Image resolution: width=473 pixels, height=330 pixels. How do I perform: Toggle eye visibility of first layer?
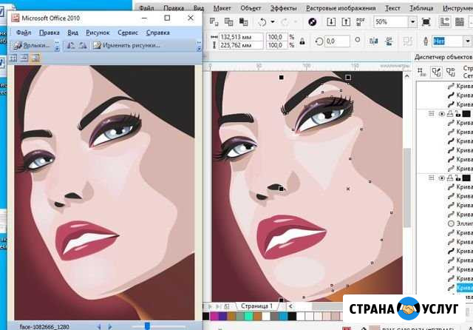pos(442,114)
